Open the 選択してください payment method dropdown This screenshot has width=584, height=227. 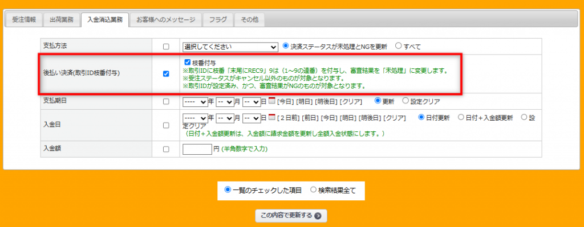tap(230, 47)
